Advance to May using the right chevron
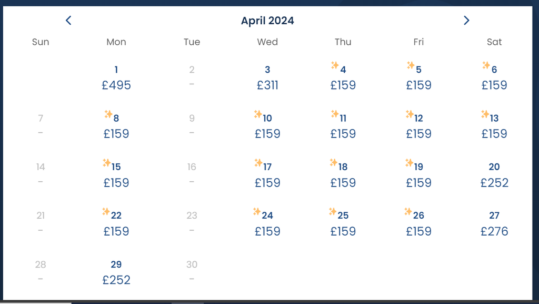 [466, 20]
